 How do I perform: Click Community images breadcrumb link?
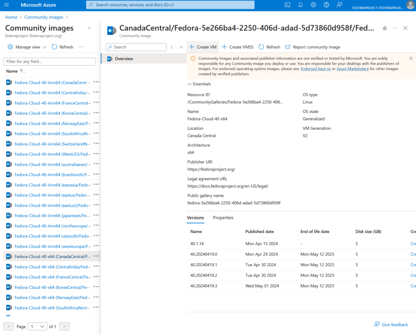click(44, 17)
